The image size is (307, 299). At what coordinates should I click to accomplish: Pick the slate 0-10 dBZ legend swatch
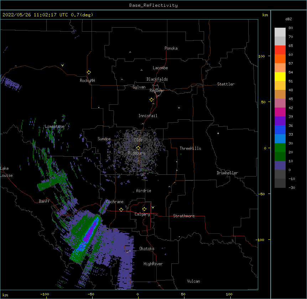click(x=280, y=165)
